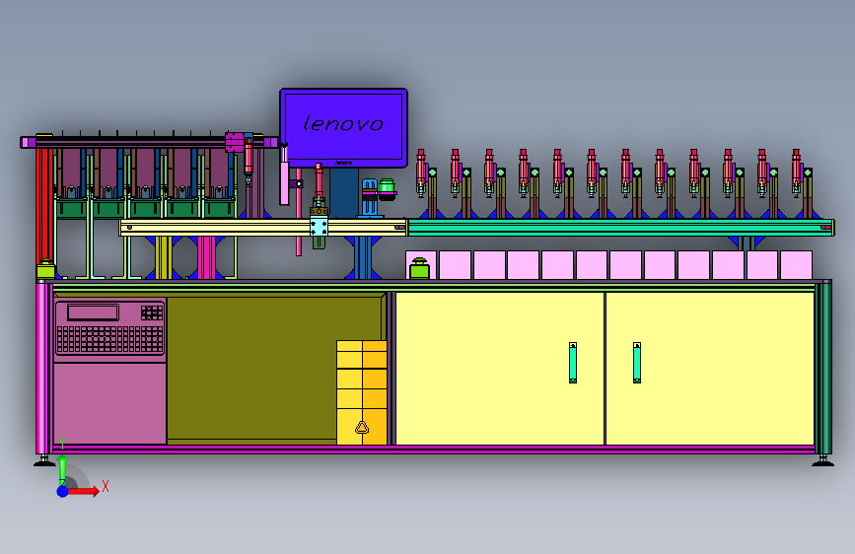Screen dimensions: 855x554
Task: Click the red X axis arrow of triad
Action: pos(84,491)
